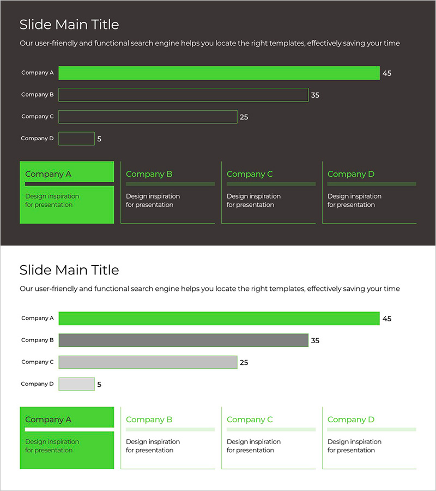Click the Company B card on dark slide
Image resolution: width=436 pixels, height=491 pixels.
[167, 192]
